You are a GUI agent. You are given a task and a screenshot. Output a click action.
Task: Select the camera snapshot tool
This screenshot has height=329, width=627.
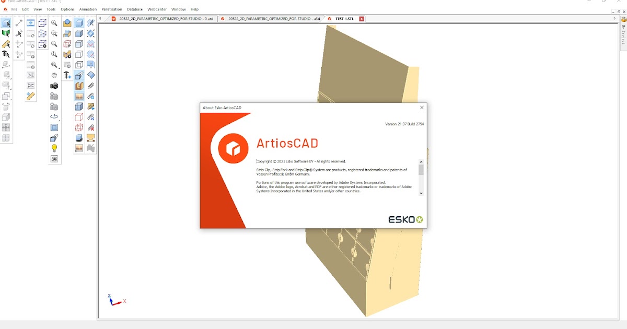pyautogui.click(x=54, y=86)
